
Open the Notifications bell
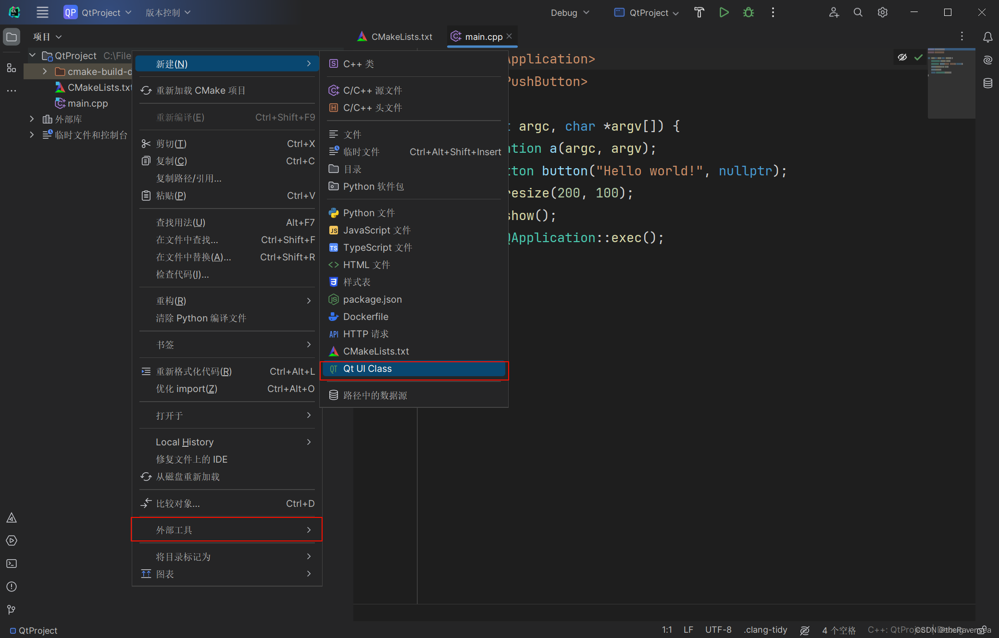tap(988, 37)
